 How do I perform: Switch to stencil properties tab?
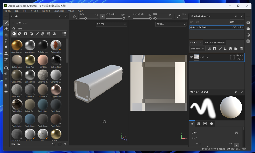[x=205, y=123]
